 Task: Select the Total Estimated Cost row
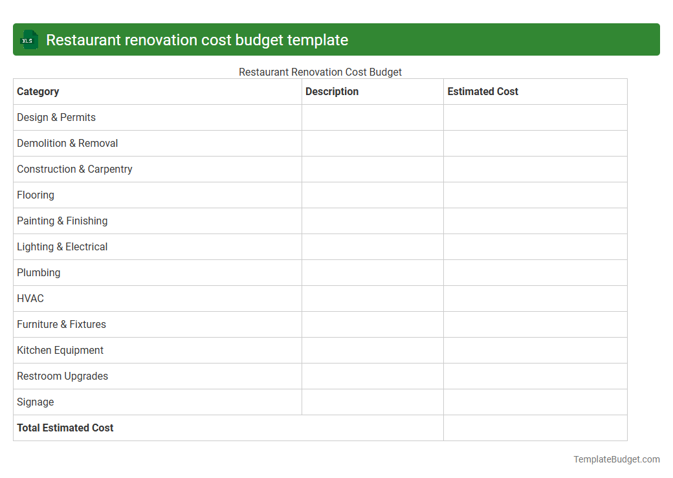(x=65, y=428)
